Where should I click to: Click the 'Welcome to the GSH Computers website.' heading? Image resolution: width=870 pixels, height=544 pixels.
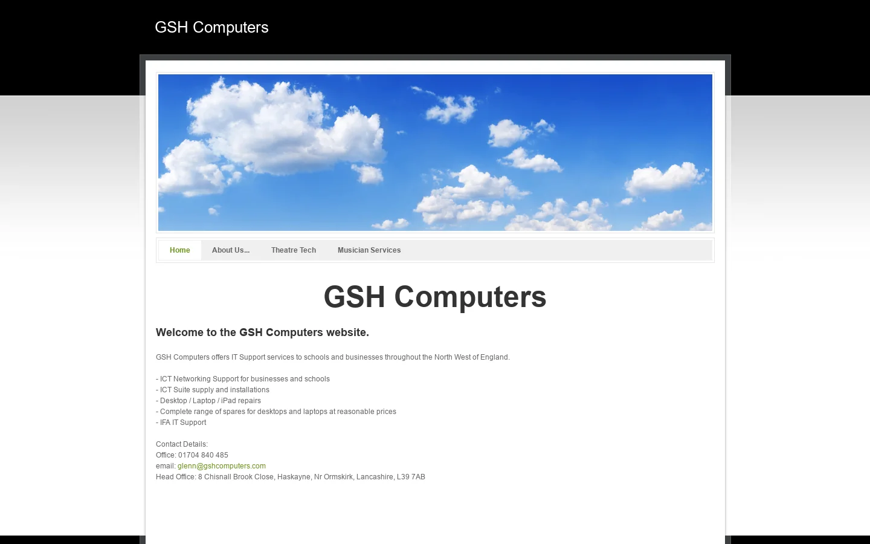click(262, 332)
